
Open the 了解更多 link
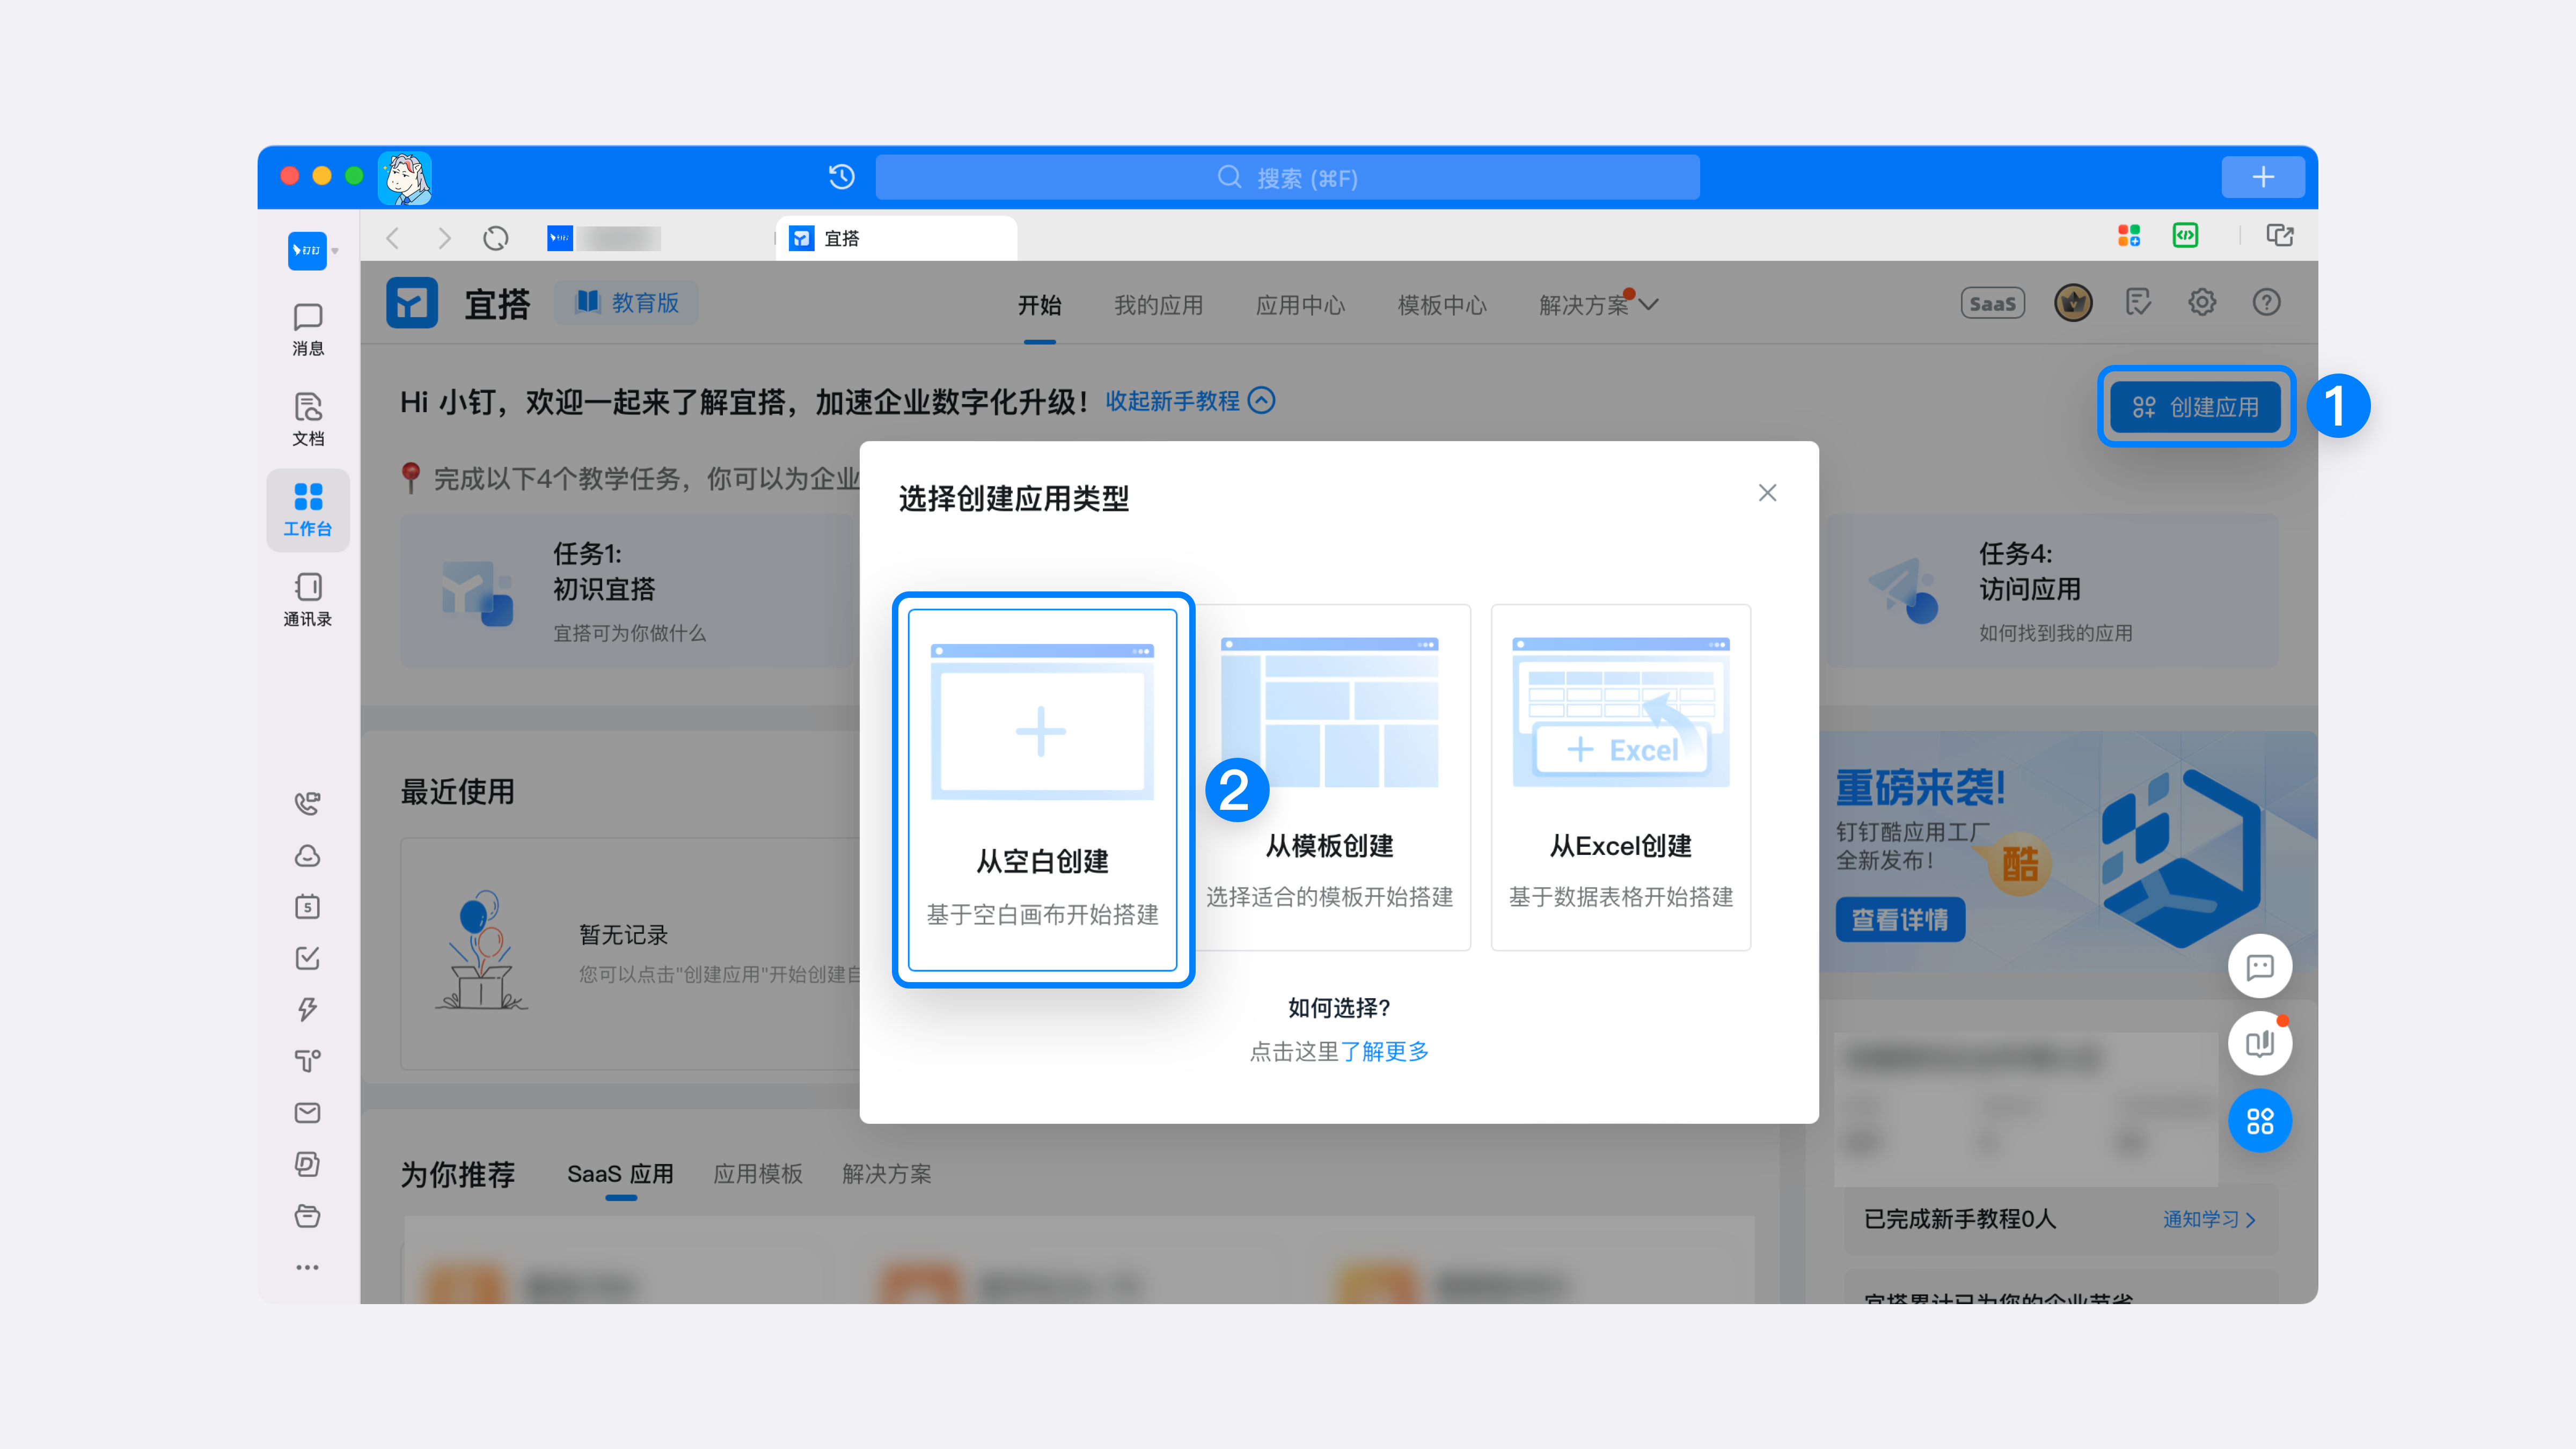pos(1385,1051)
